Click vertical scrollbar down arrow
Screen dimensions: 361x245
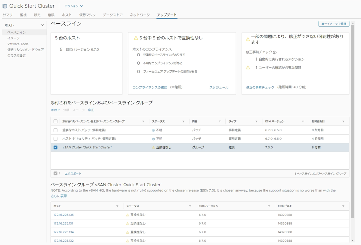click(x=353, y=240)
